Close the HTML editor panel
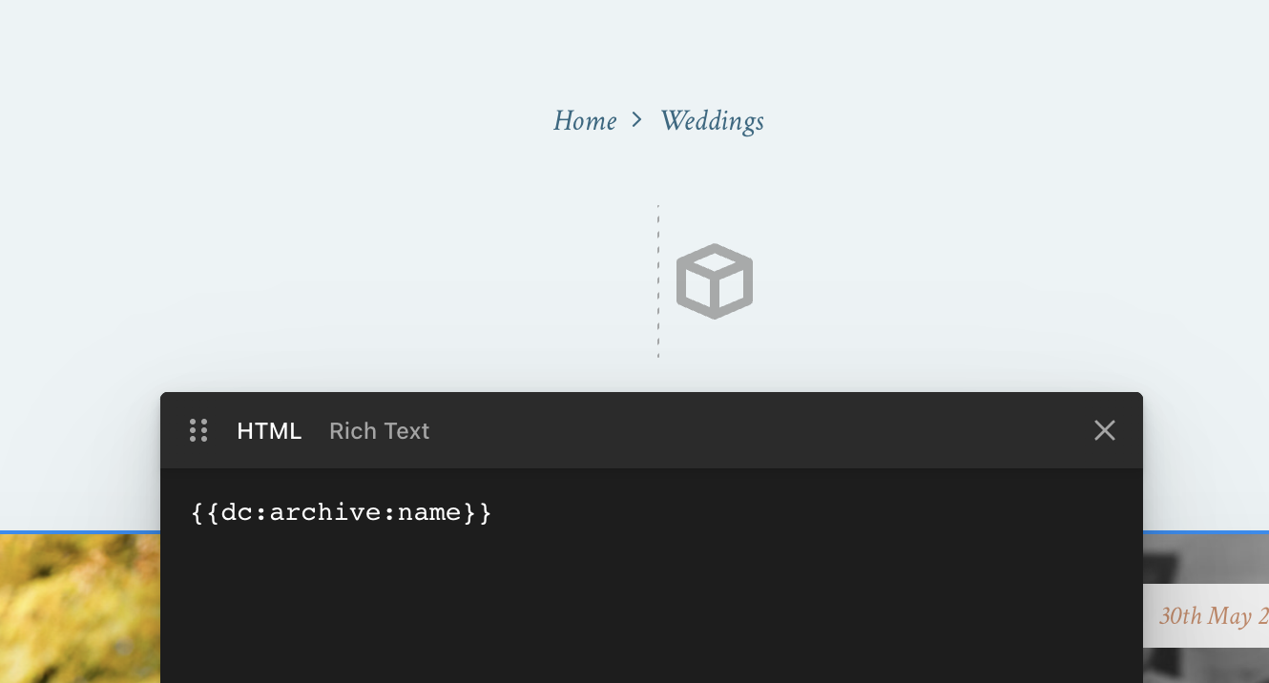1269x683 pixels. 1104,430
